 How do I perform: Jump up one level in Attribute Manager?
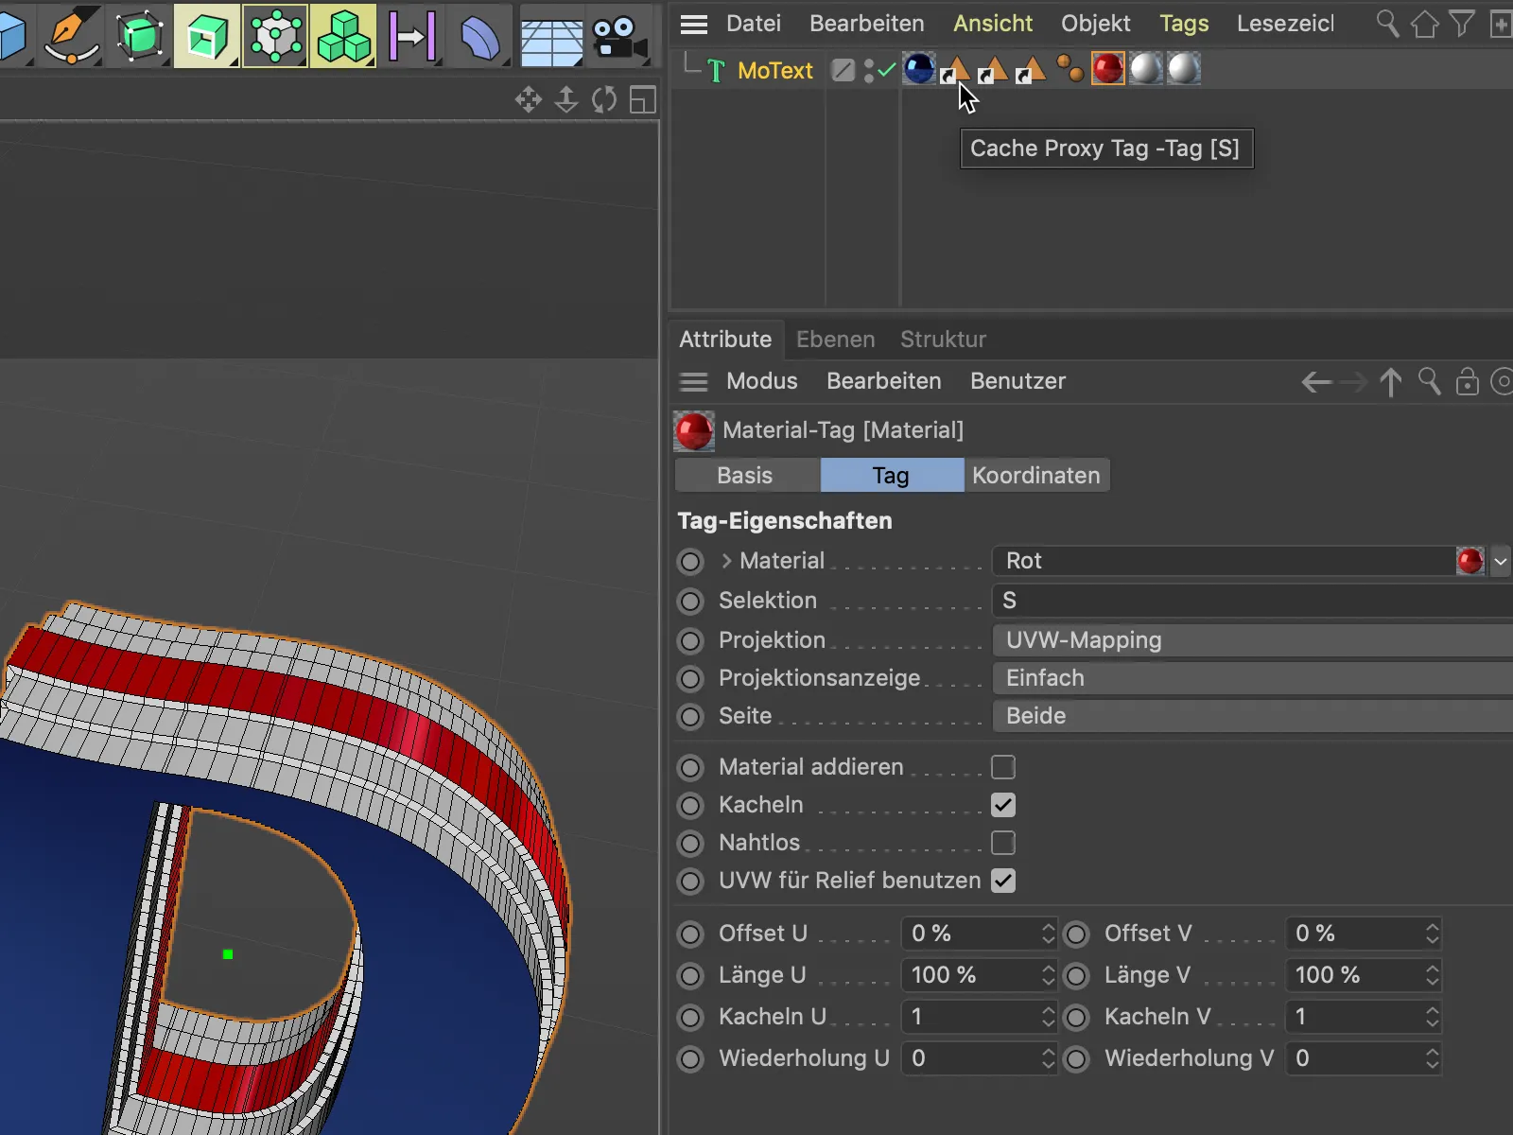tap(1391, 382)
